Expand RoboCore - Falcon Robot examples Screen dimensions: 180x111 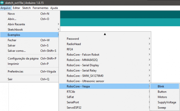pyautogui.click(x=105, y=55)
